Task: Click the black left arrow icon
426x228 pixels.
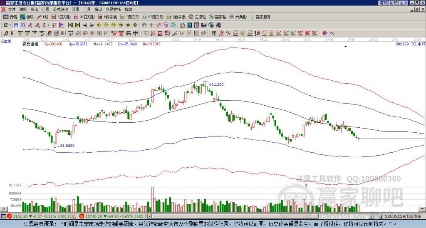Action: pyautogui.click(x=85, y=25)
